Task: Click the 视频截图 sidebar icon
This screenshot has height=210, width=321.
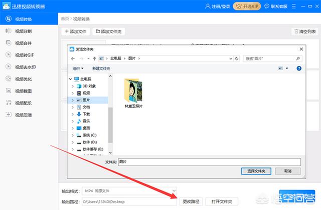Action: tap(9, 90)
